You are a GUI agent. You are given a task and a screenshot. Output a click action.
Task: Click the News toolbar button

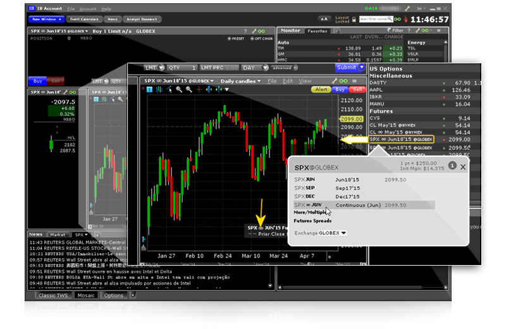click(113, 20)
